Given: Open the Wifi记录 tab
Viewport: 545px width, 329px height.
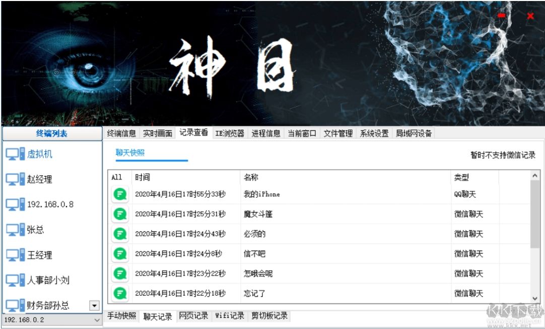Looking at the screenshot, I should tap(229, 316).
